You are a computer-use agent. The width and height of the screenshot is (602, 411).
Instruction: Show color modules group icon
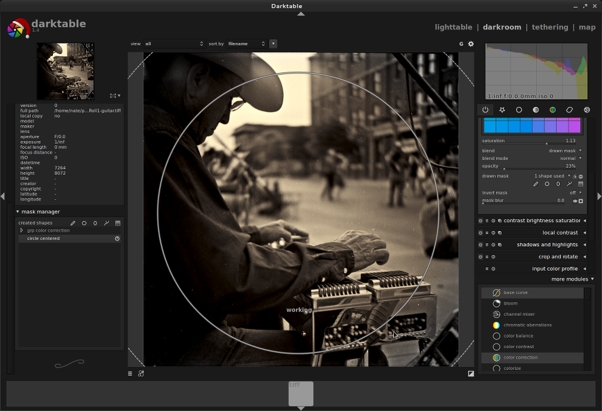tap(553, 110)
